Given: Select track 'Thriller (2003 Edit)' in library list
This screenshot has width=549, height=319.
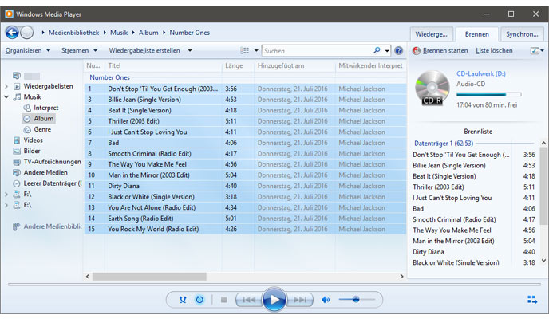Looking at the screenshot, I should pyautogui.click(x=245, y=121).
